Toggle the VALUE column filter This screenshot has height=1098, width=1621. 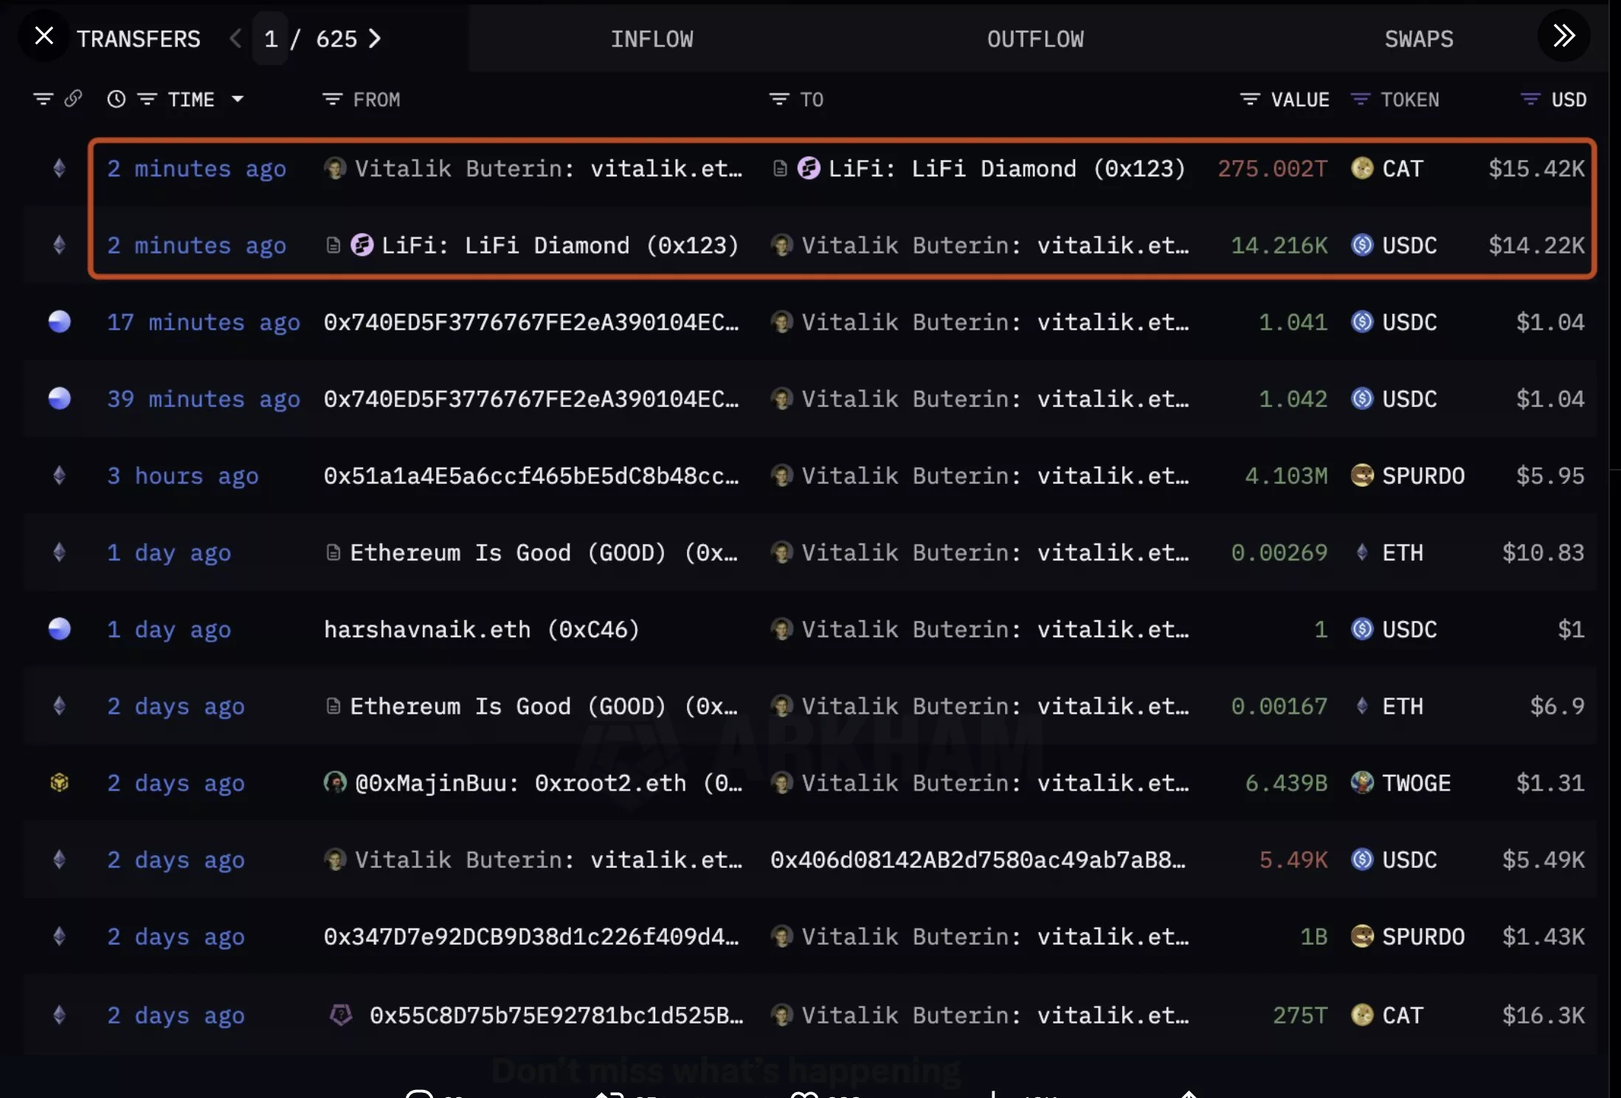(1249, 99)
